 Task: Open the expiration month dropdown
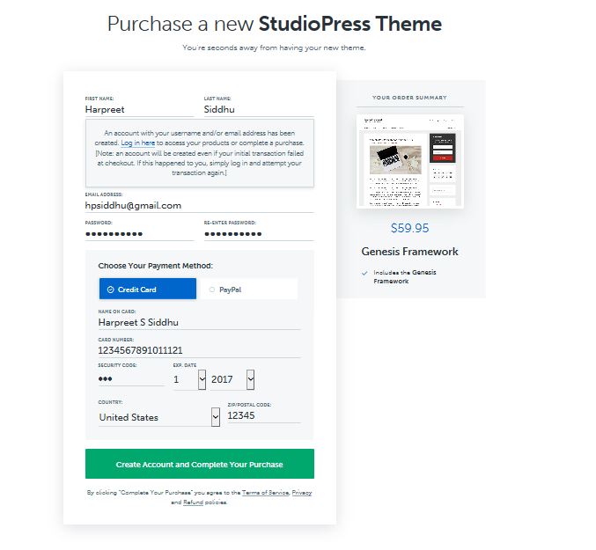pyautogui.click(x=189, y=379)
